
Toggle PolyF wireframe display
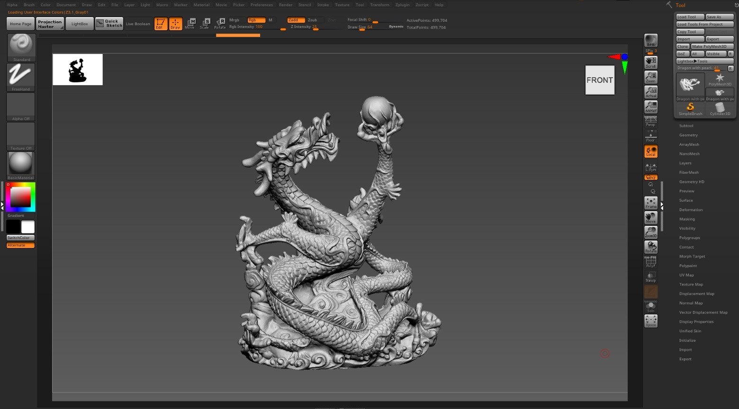650,262
